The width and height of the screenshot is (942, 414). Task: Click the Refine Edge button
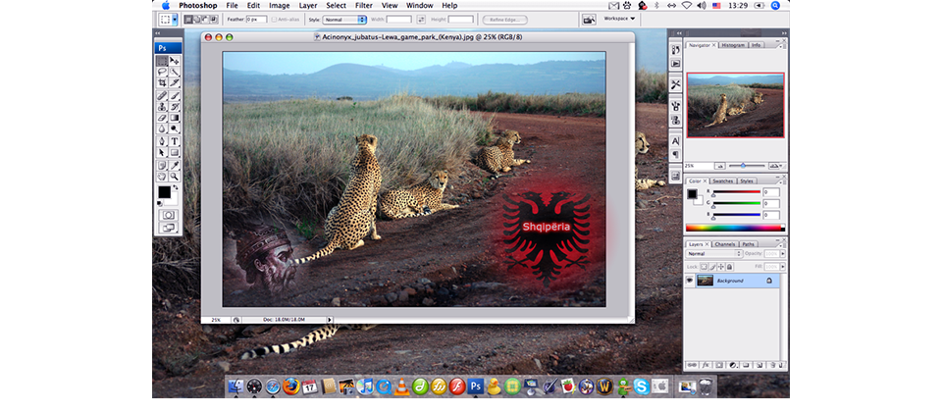504,20
